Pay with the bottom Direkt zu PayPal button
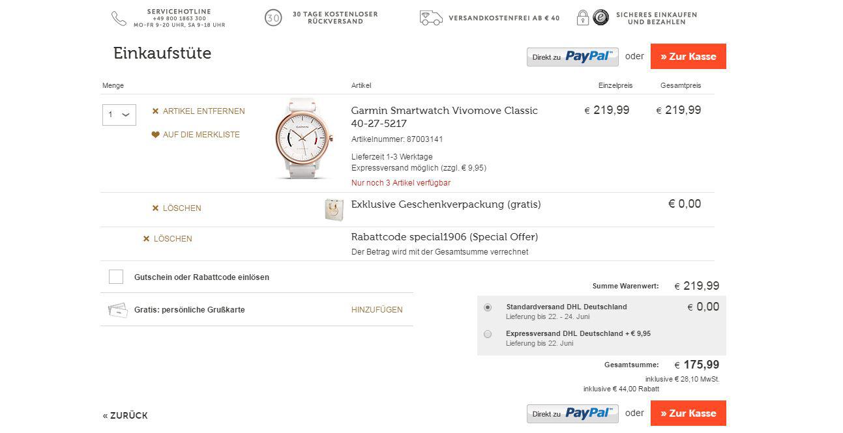 point(572,413)
